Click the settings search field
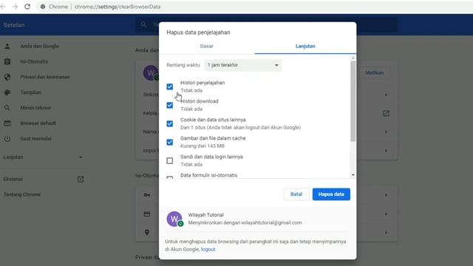This screenshot has height=266, width=473. 266,24
